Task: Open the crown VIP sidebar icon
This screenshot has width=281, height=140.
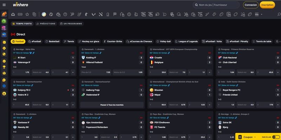Action: coord(4,73)
